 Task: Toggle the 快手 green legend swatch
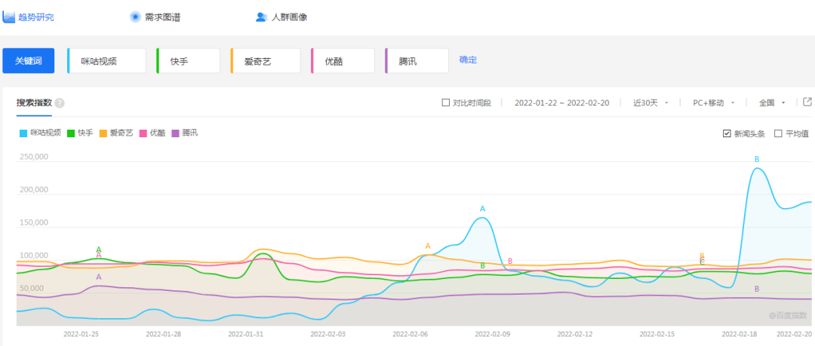click(71, 133)
